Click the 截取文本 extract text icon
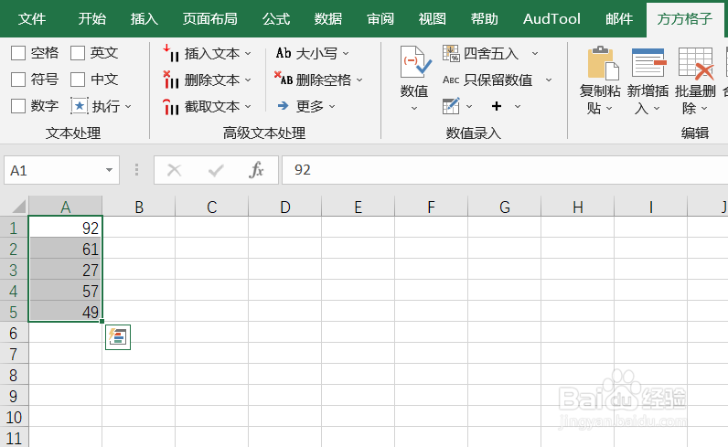The height and width of the screenshot is (447, 728). coord(171,106)
